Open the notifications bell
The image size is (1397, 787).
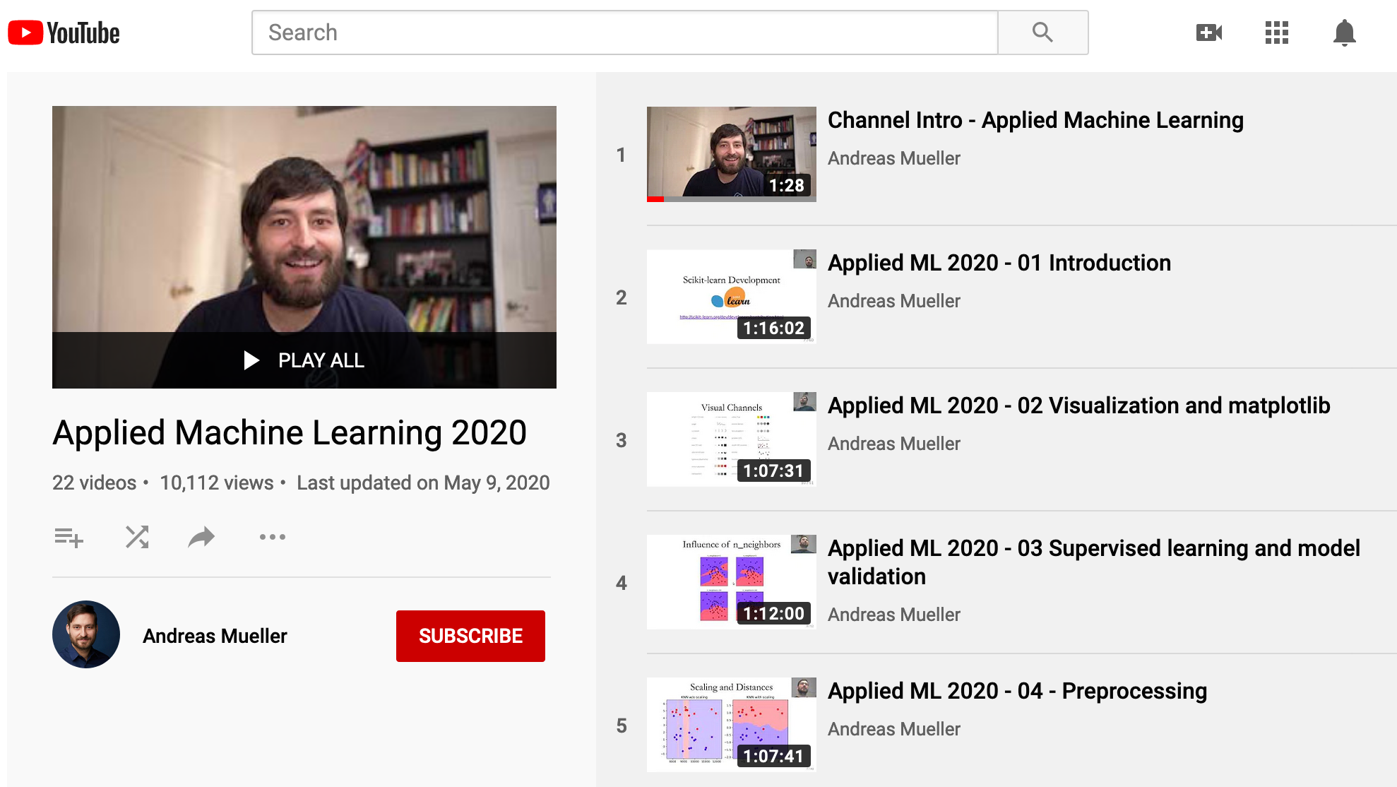tap(1344, 32)
